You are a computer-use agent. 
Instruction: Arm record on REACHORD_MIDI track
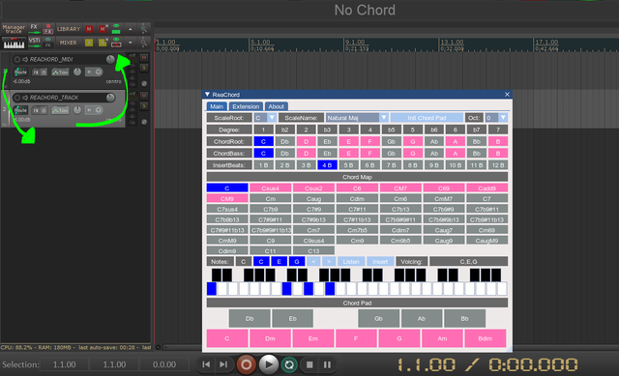pos(17,60)
